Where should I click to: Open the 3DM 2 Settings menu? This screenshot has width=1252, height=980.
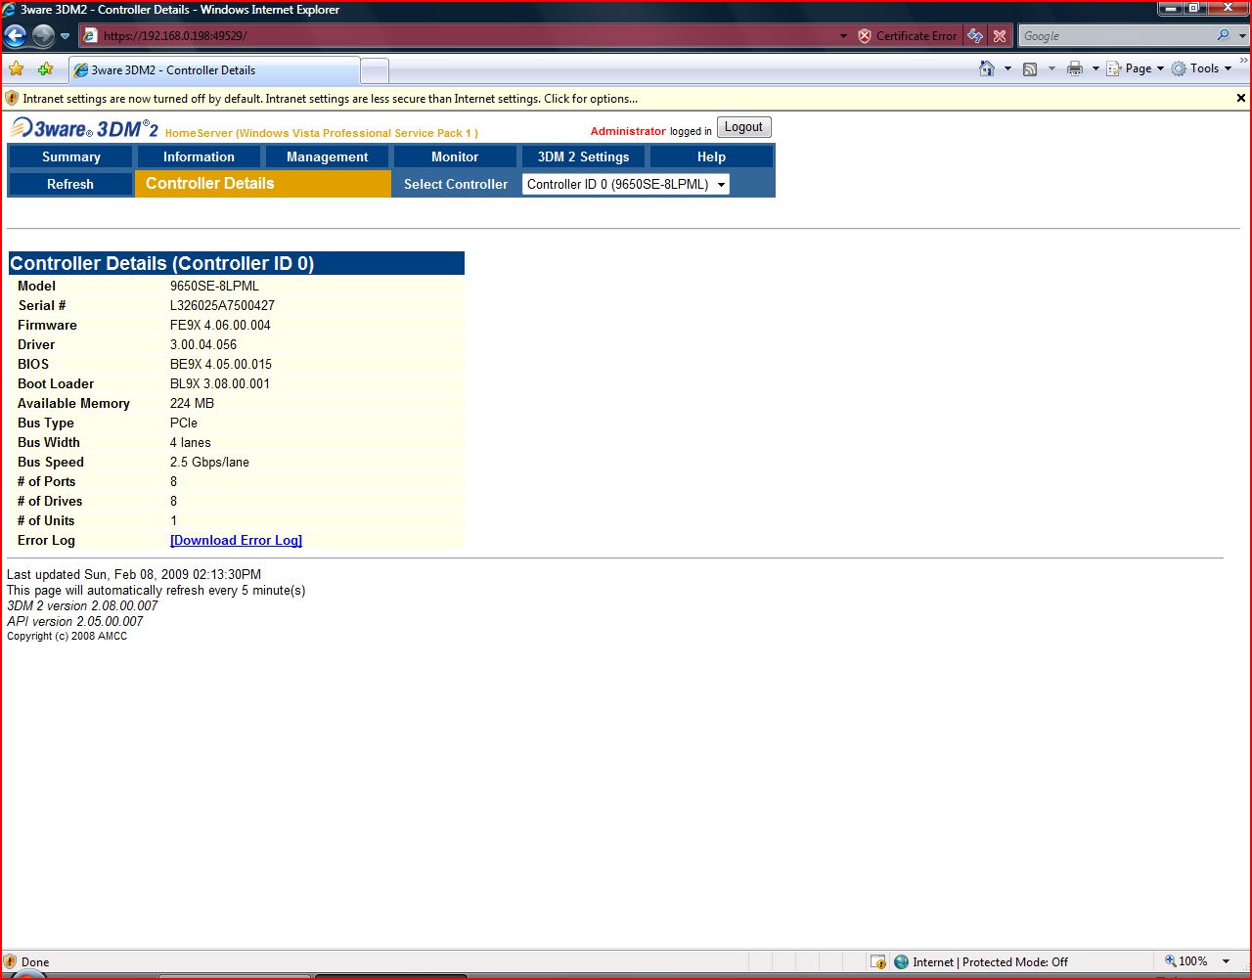pyautogui.click(x=583, y=156)
